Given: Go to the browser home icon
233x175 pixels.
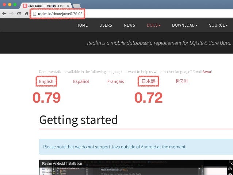Looking at the screenshot, I should pyautogui.click(x=26, y=14).
